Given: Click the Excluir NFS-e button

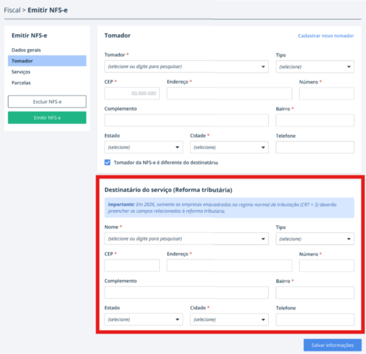Looking at the screenshot, I should pyautogui.click(x=47, y=101).
